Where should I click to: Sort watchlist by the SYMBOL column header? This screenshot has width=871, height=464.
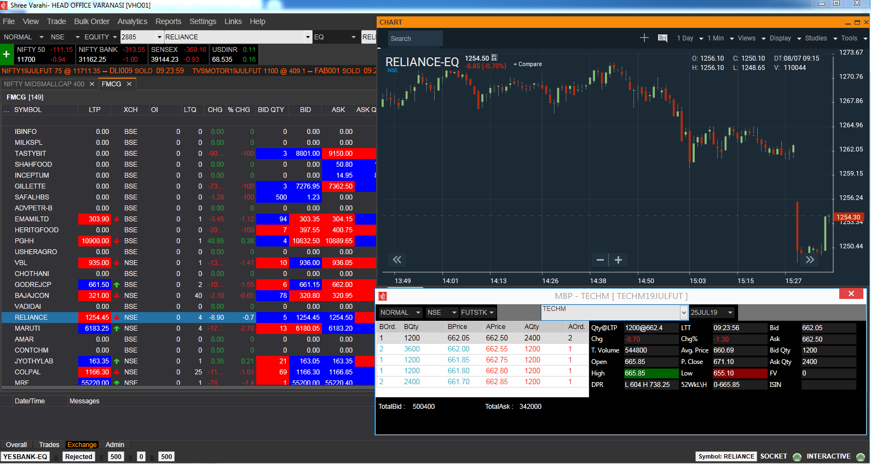(28, 110)
